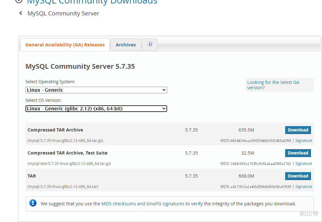322x222 pixels.
Task: Click Signature link for the Test Suite row
Action: coord(303,163)
